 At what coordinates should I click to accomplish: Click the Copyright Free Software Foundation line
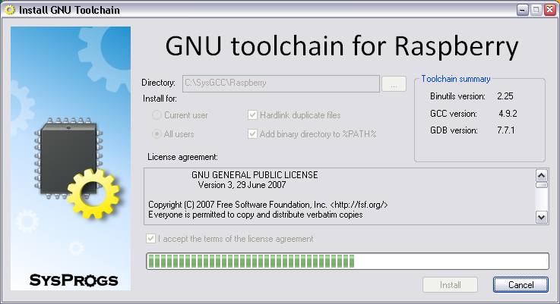[268, 205]
